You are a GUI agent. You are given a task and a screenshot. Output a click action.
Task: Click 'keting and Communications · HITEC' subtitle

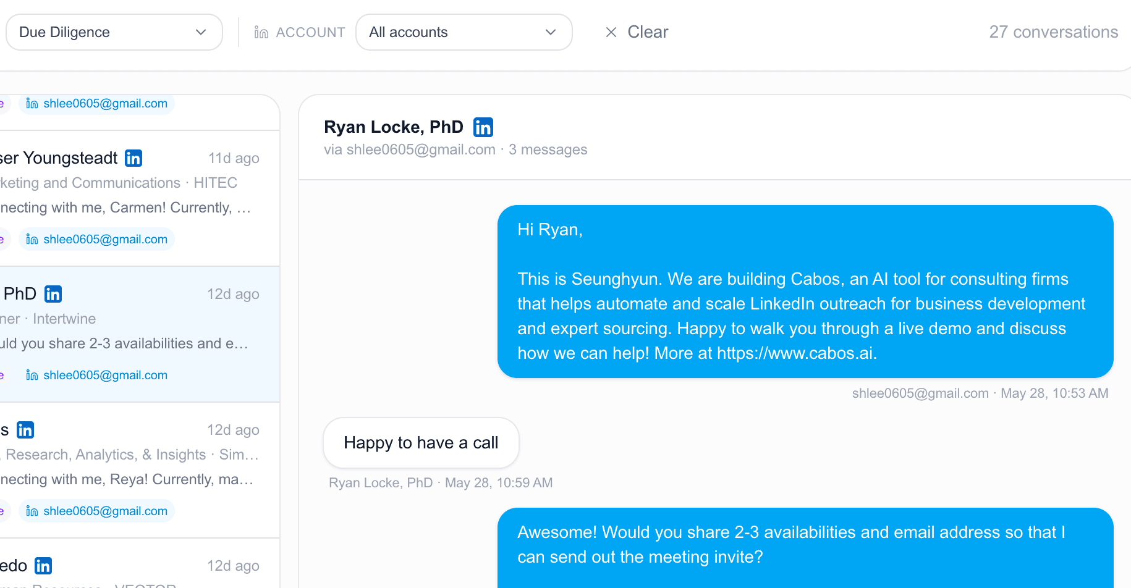(x=119, y=183)
